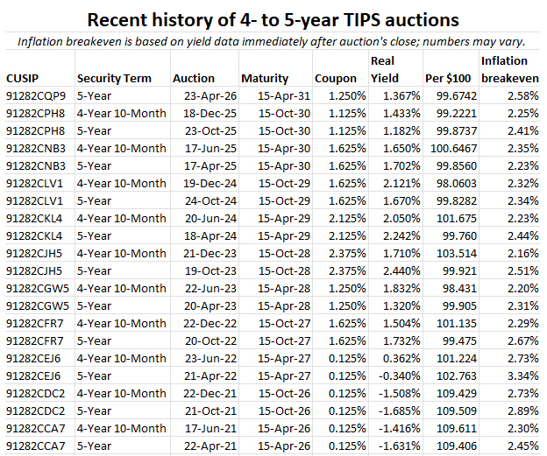Image resolution: width=547 pixels, height=456 pixels.
Task: Select CUSIP cell 91282CQP9
Action: point(35,95)
